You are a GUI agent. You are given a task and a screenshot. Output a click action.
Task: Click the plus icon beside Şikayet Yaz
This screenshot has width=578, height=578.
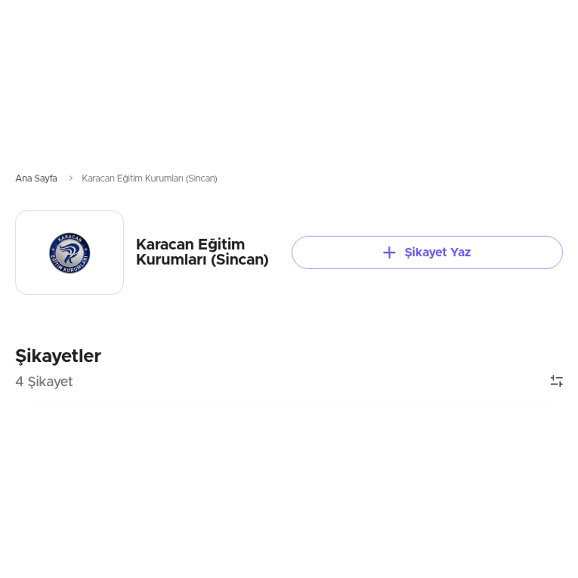point(389,252)
